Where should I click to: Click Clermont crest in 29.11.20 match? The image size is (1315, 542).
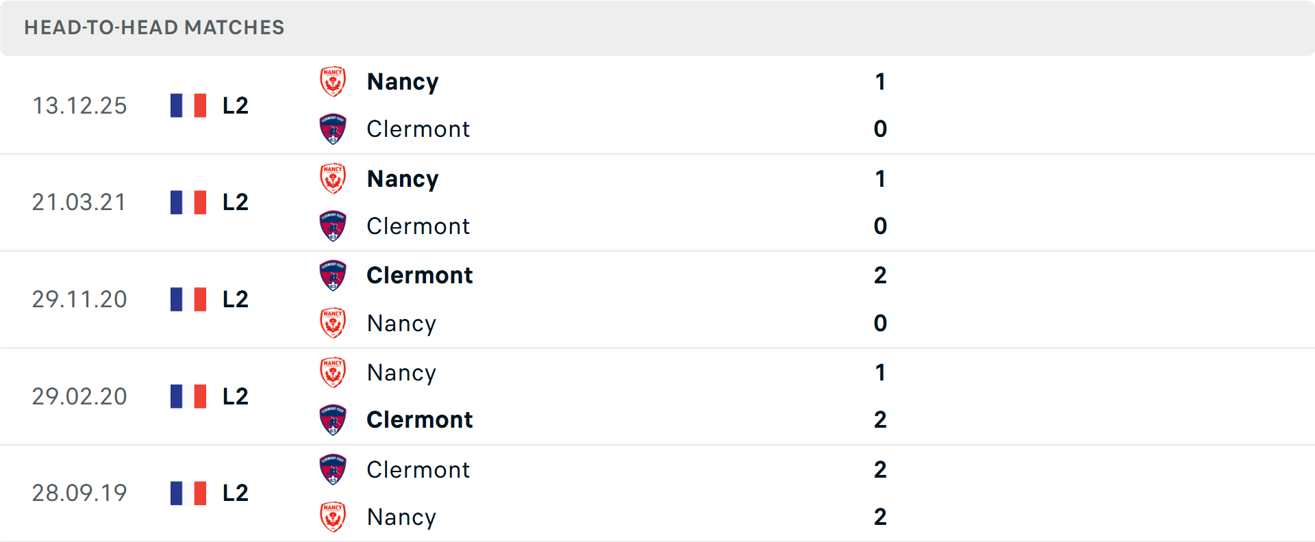(x=333, y=276)
